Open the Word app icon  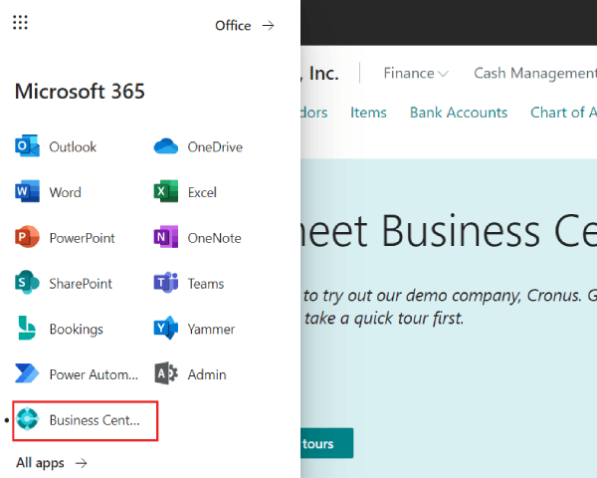pyautogui.click(x=27, y=191)
